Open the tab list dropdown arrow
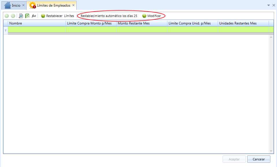 pos(269,5)
